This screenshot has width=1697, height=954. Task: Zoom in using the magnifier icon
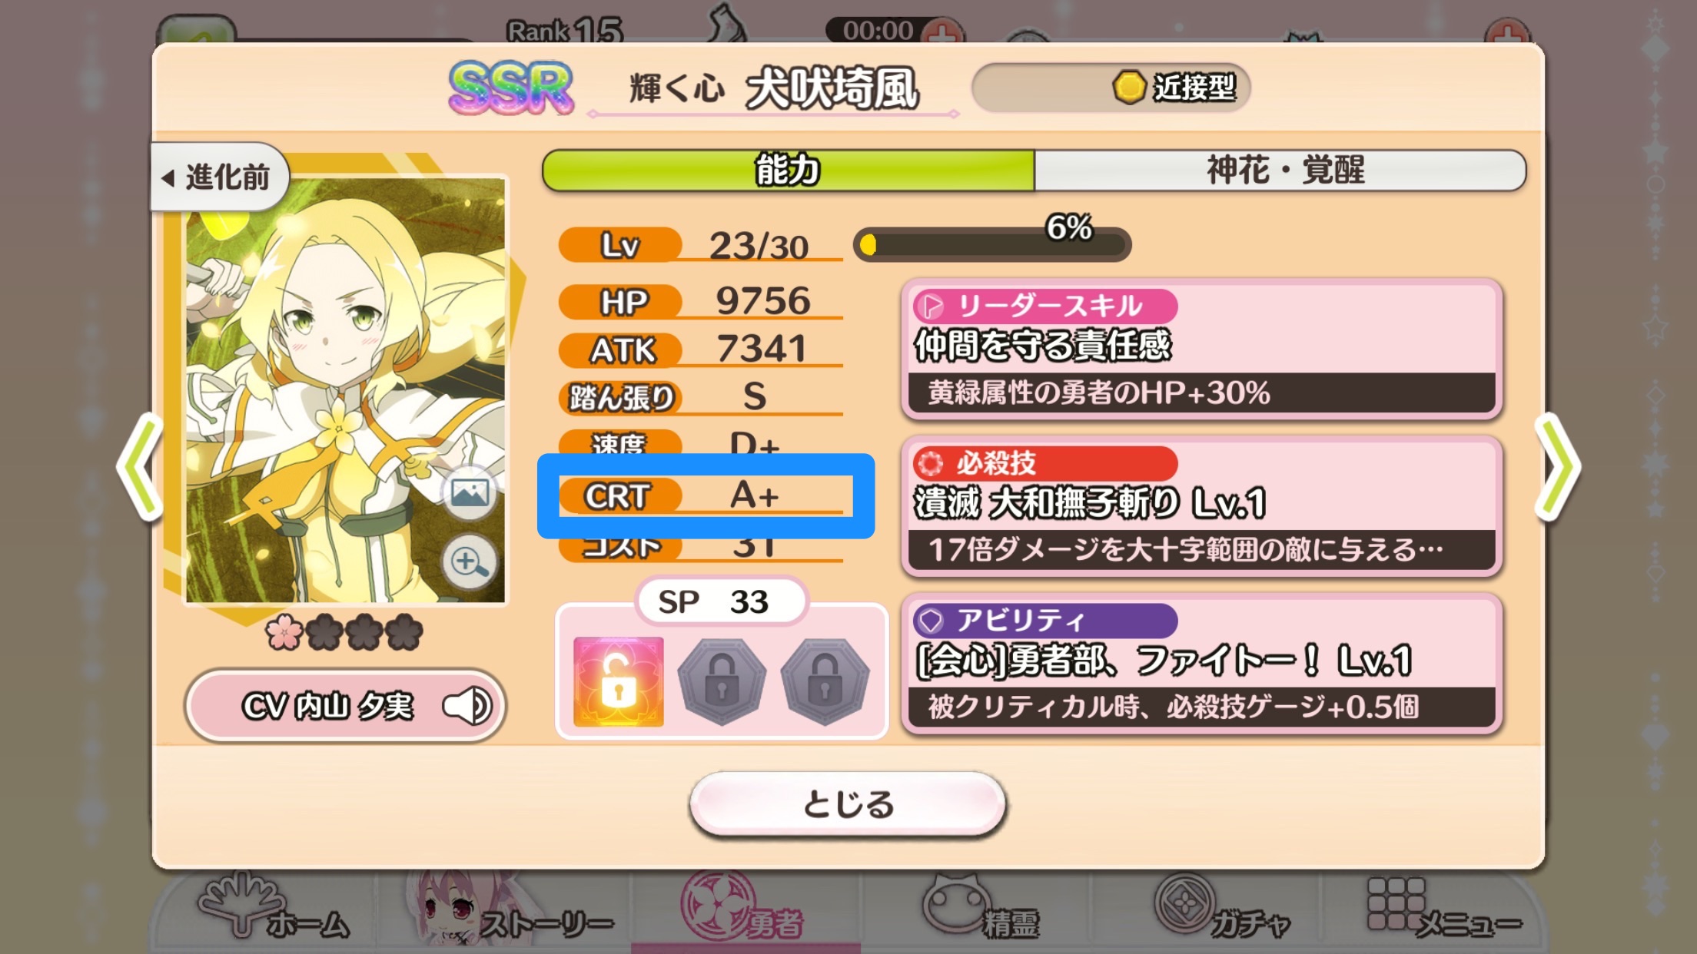(470, 561)
